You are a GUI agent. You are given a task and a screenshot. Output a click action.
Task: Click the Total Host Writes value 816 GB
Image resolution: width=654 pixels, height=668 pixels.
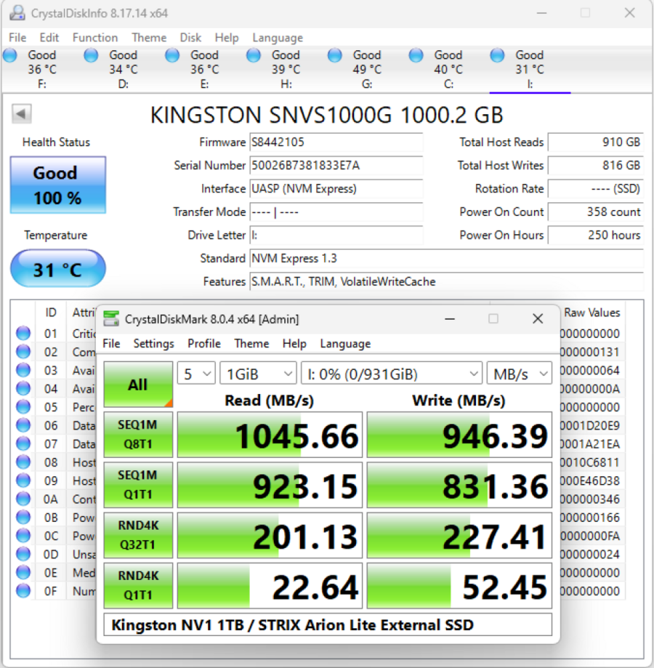pyautogui.click(x=595, y=165)
